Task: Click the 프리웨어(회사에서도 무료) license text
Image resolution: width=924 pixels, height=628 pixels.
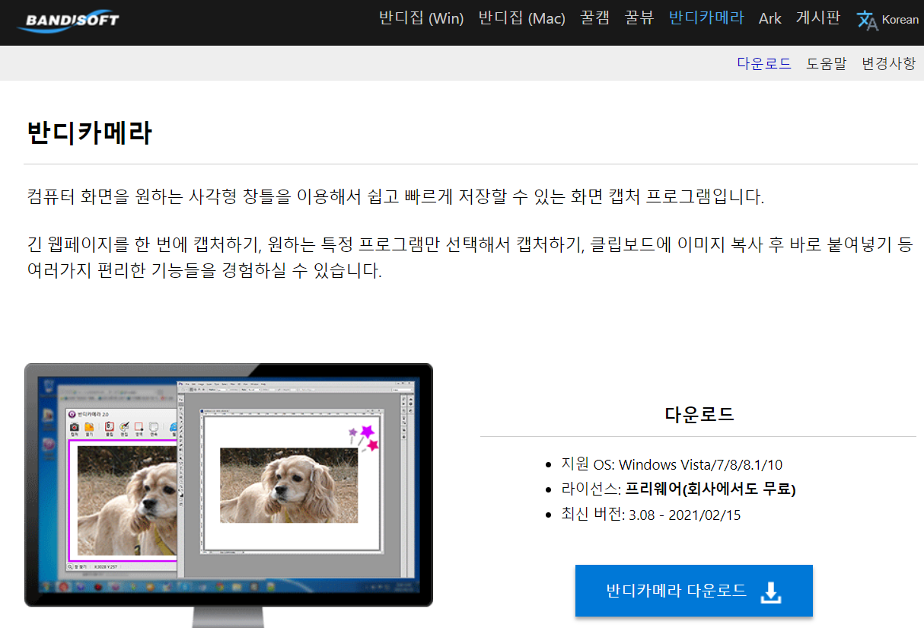Action: click(711, 489)
